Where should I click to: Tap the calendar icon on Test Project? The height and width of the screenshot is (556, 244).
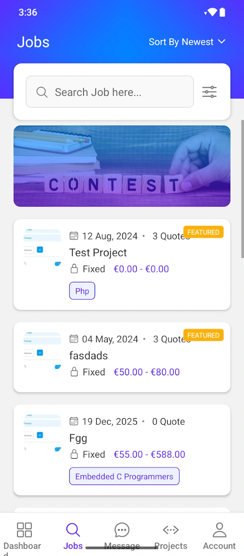[74, 236]
